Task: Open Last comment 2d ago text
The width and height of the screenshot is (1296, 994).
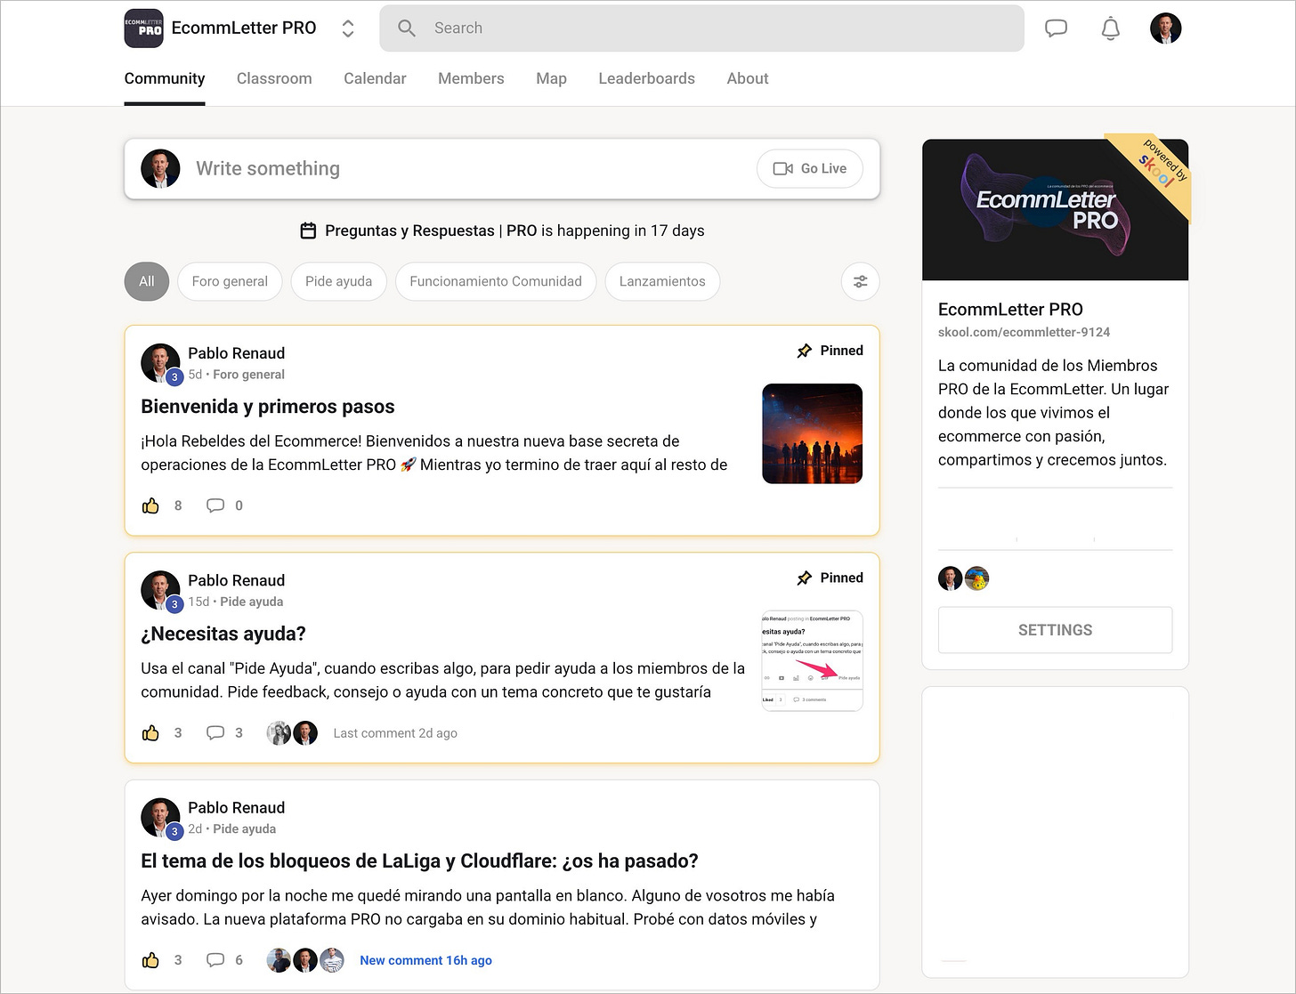Action: 395,733
